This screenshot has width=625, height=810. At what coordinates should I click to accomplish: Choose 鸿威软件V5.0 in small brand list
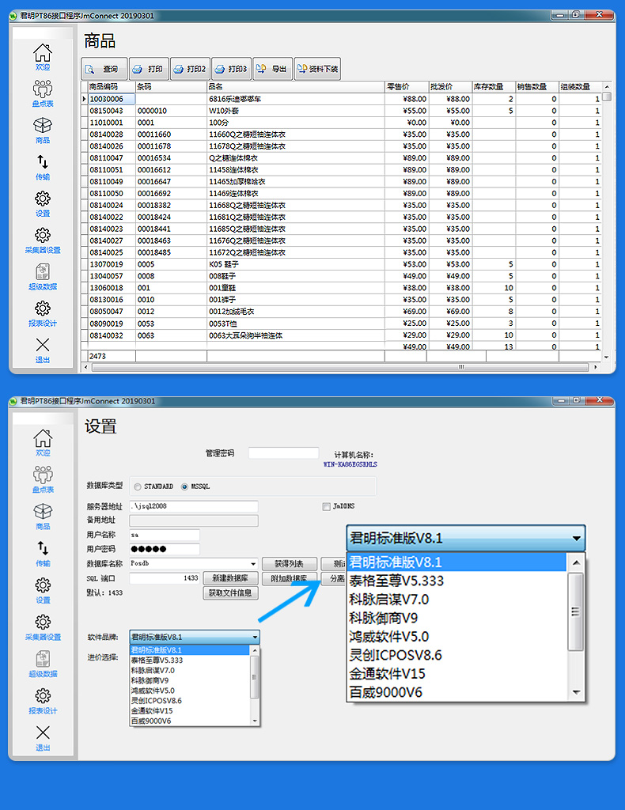tap(190, 691)
